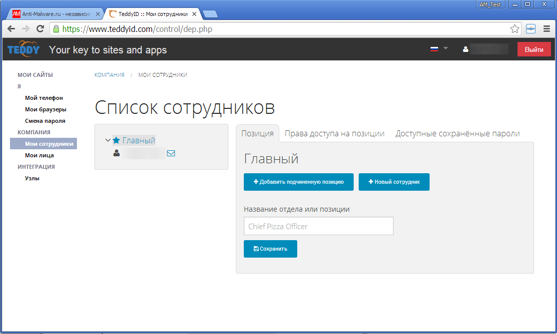This screenshot has height=334, width=557.
Task: Click the browser forward arrow
Action: click(25, 29)
